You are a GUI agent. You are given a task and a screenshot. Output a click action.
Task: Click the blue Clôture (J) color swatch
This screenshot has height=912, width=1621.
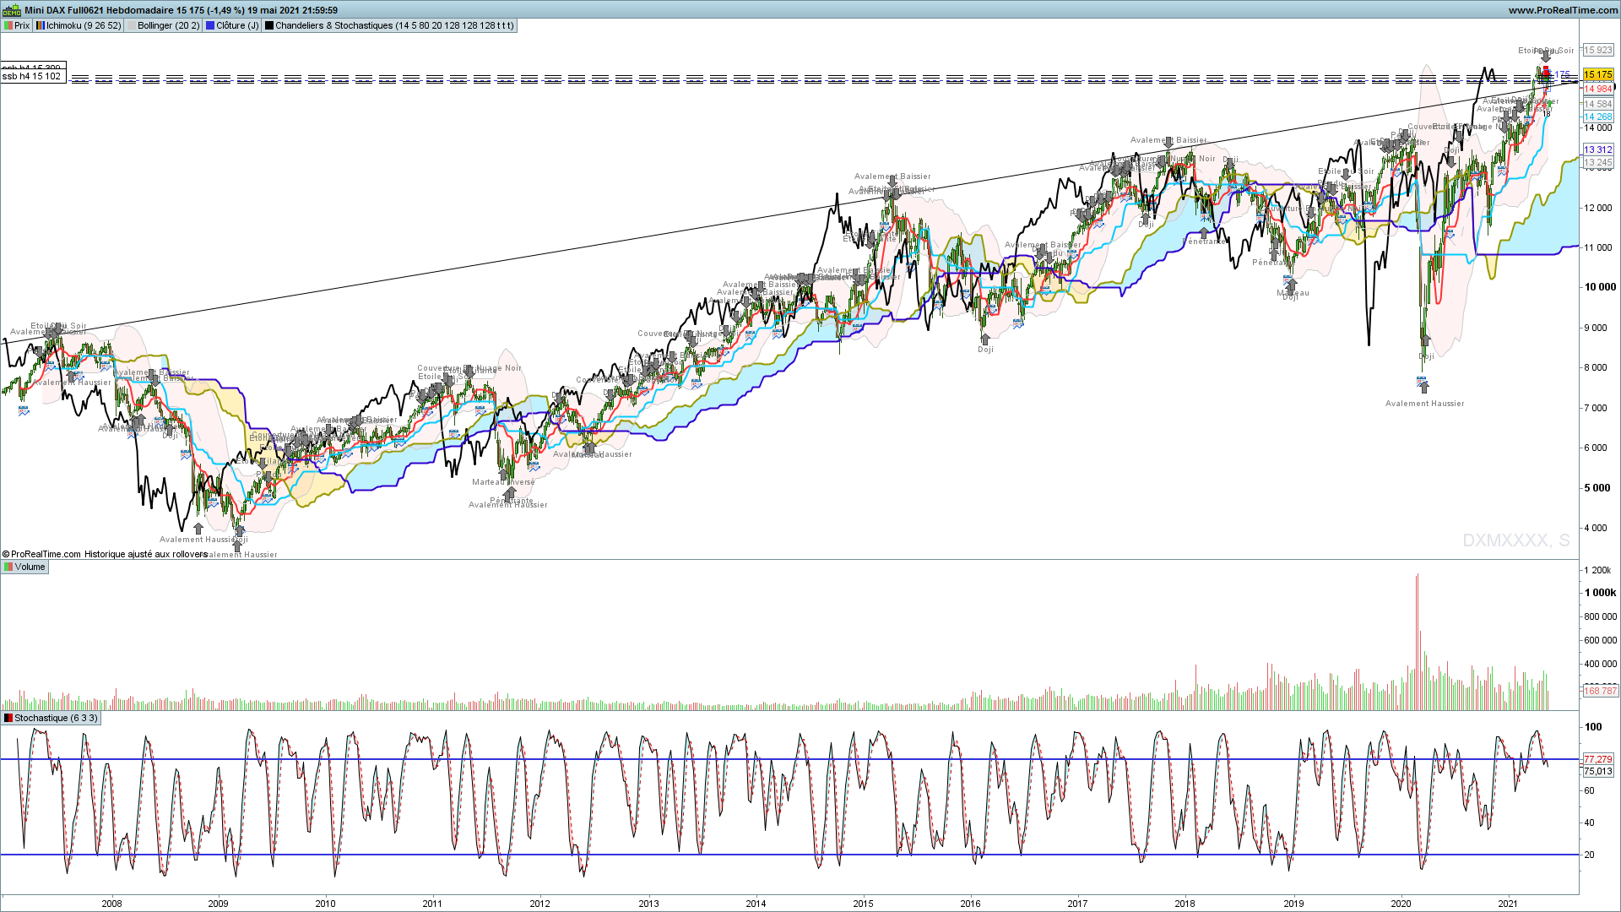210,25
